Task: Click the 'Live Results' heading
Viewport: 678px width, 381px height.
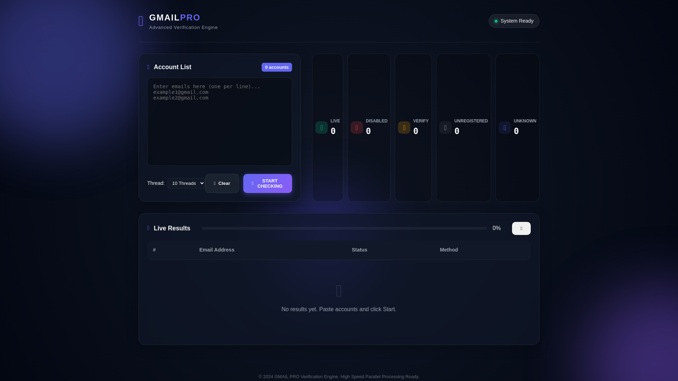Action: [172, 228]
